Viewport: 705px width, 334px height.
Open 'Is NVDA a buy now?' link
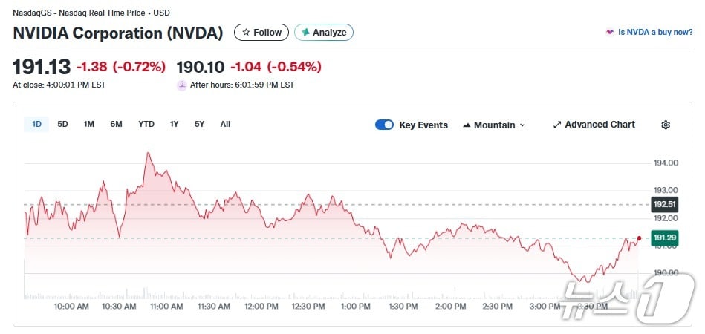(x=656, y=33)
